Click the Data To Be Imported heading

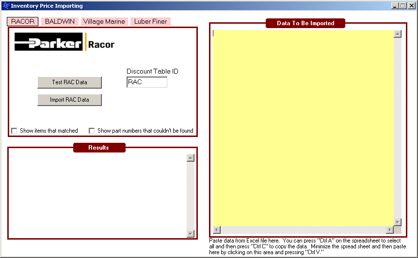[305, 23]
